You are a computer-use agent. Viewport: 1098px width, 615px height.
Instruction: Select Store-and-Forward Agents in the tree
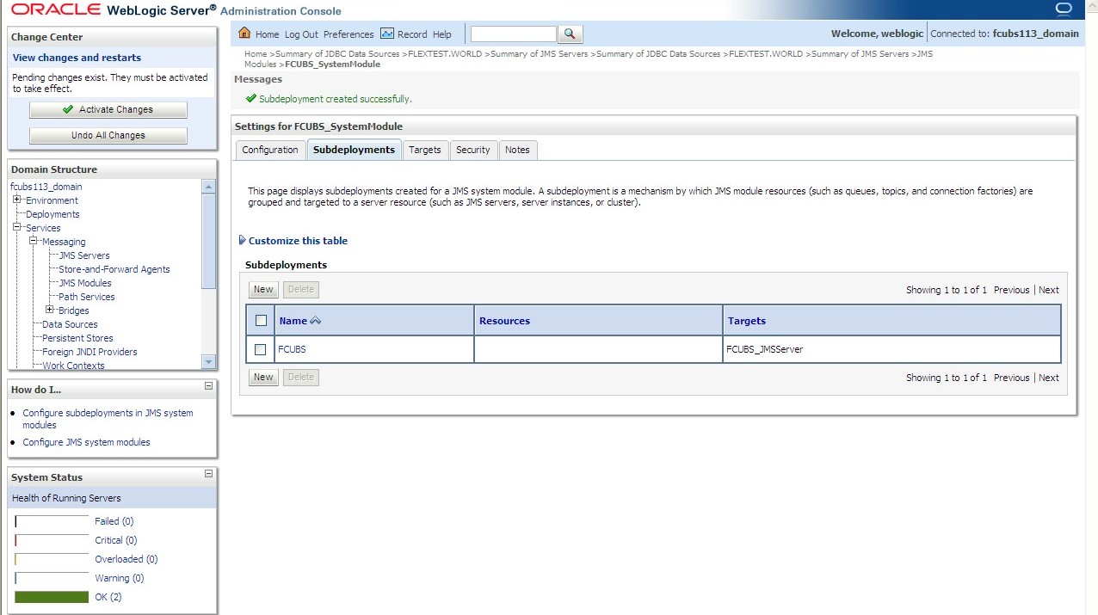114,269
